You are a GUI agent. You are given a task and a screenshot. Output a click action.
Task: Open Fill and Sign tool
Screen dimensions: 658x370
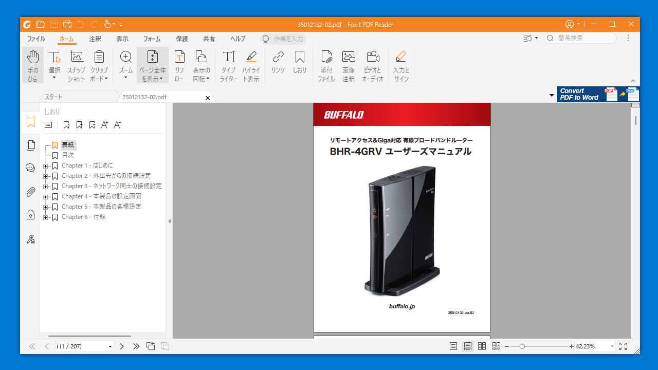[401, 66]
